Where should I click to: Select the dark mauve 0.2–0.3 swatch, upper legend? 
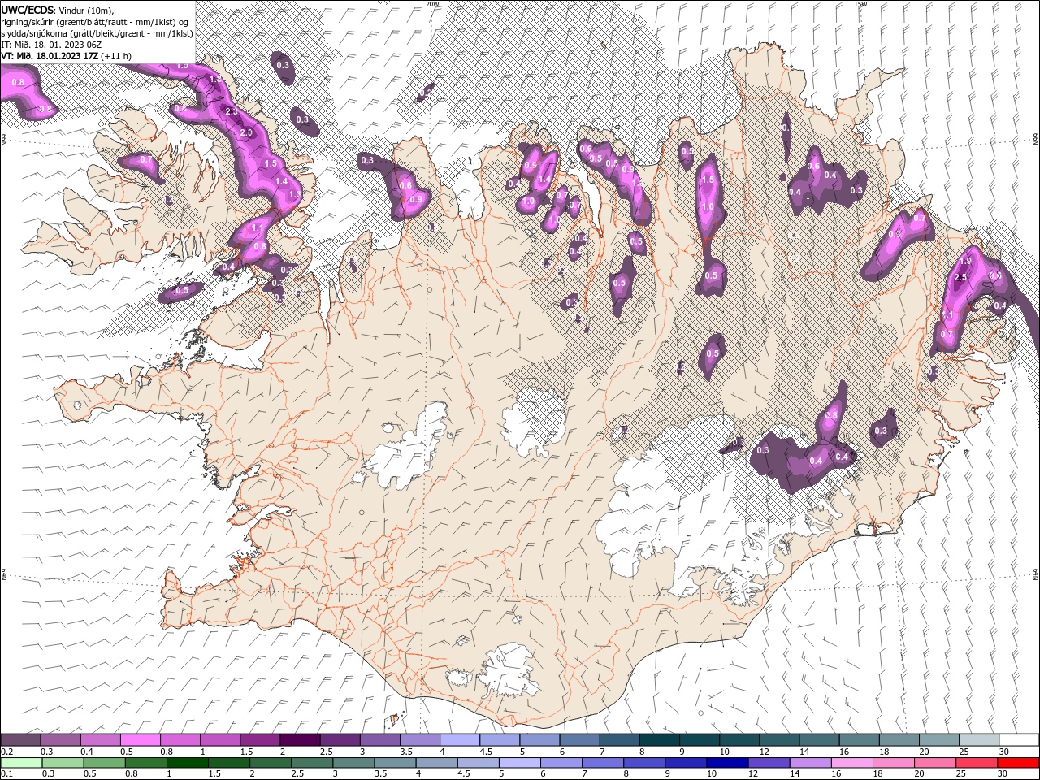tap(21, 740)
